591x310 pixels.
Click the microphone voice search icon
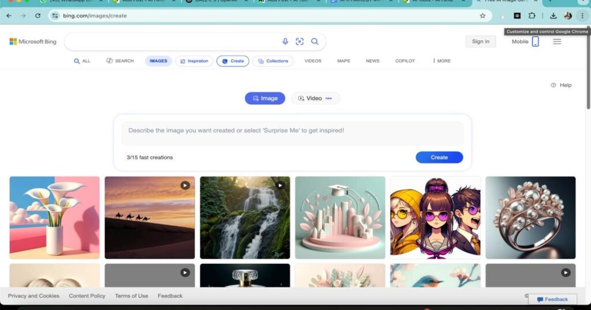[x=285, y=41]
